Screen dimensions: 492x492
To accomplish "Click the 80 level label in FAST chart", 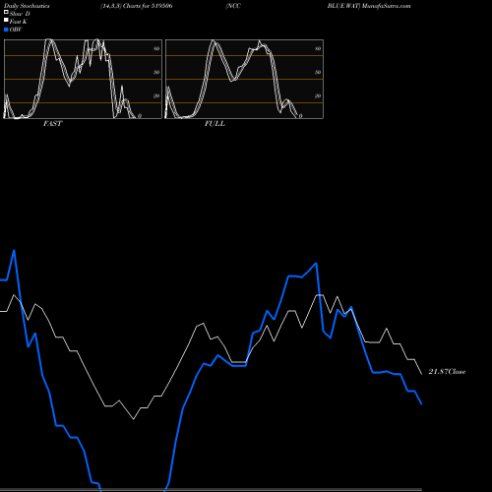I will (156, 48).
